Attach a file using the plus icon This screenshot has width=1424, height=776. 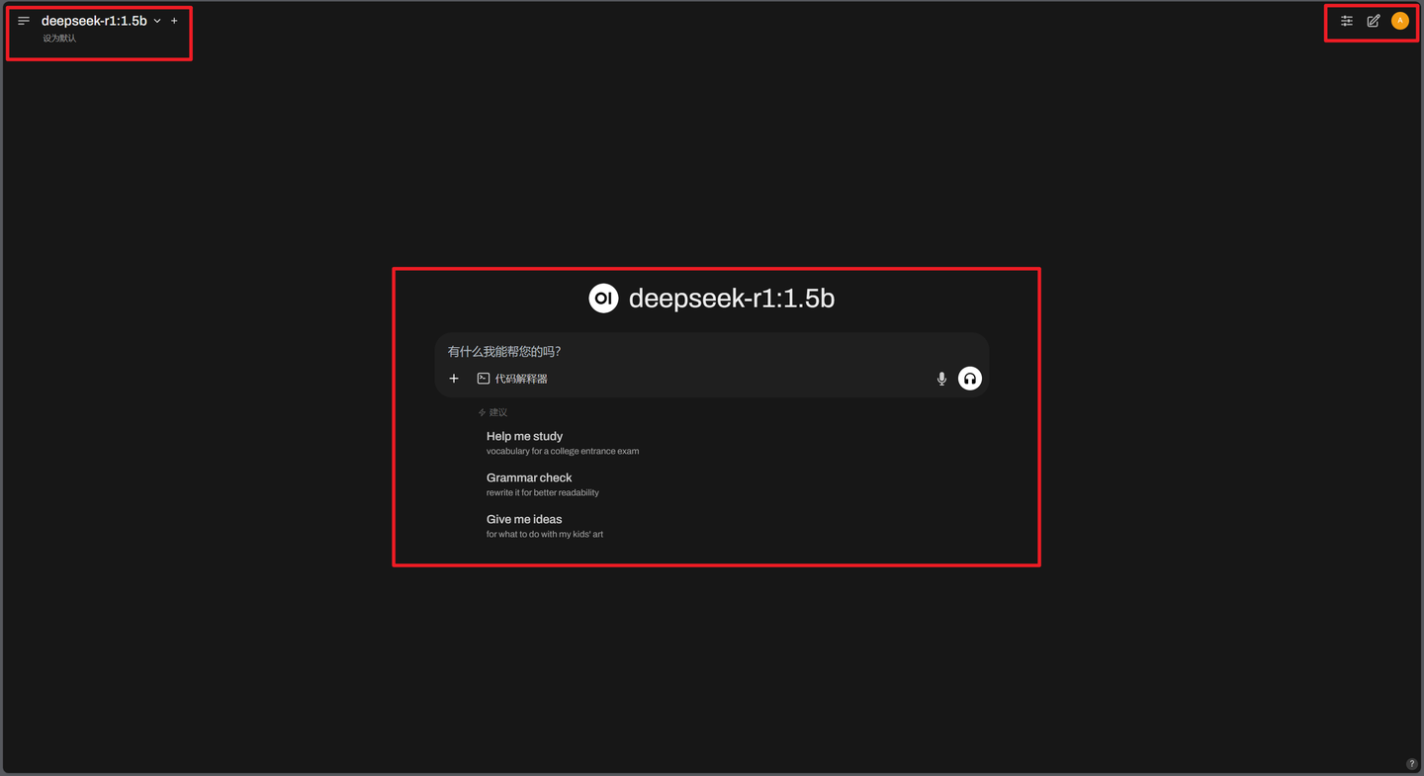click(454, 378)
